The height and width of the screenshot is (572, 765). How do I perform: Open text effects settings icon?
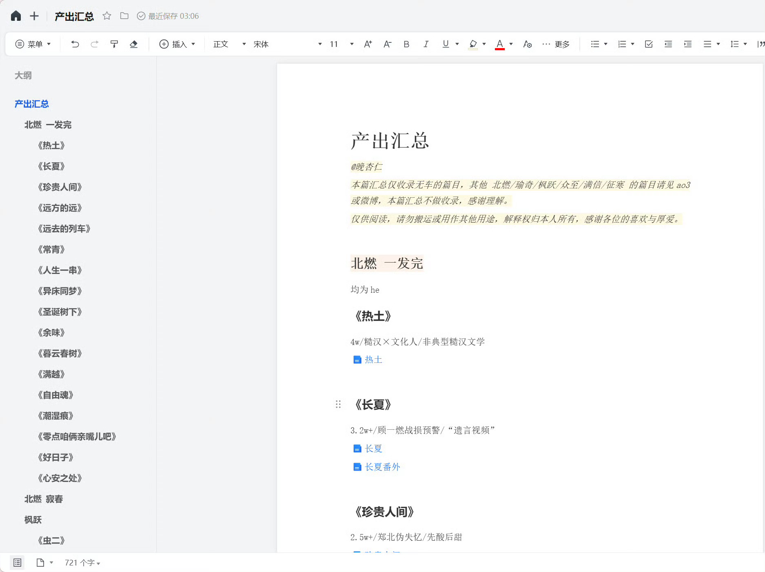527,44
